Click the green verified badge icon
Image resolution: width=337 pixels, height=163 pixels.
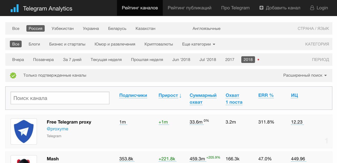13,75
